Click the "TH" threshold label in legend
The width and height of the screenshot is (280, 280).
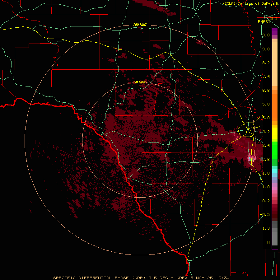tap(267, 242)
